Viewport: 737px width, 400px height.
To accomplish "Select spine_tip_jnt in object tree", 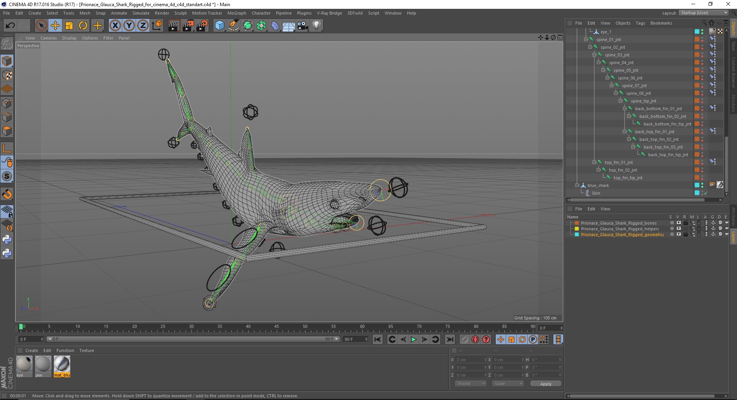I will click(643, 101).
